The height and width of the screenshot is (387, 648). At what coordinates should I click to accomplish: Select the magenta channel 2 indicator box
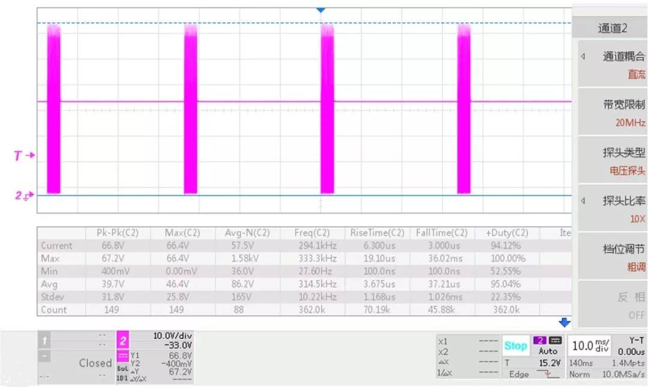click(x=122, y=341)
